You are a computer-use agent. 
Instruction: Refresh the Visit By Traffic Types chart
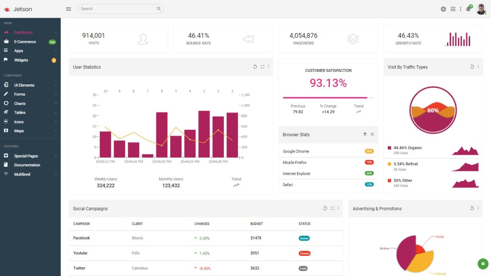(471, 67)
